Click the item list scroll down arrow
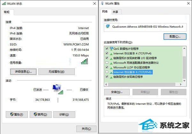 tap(184, 81)
